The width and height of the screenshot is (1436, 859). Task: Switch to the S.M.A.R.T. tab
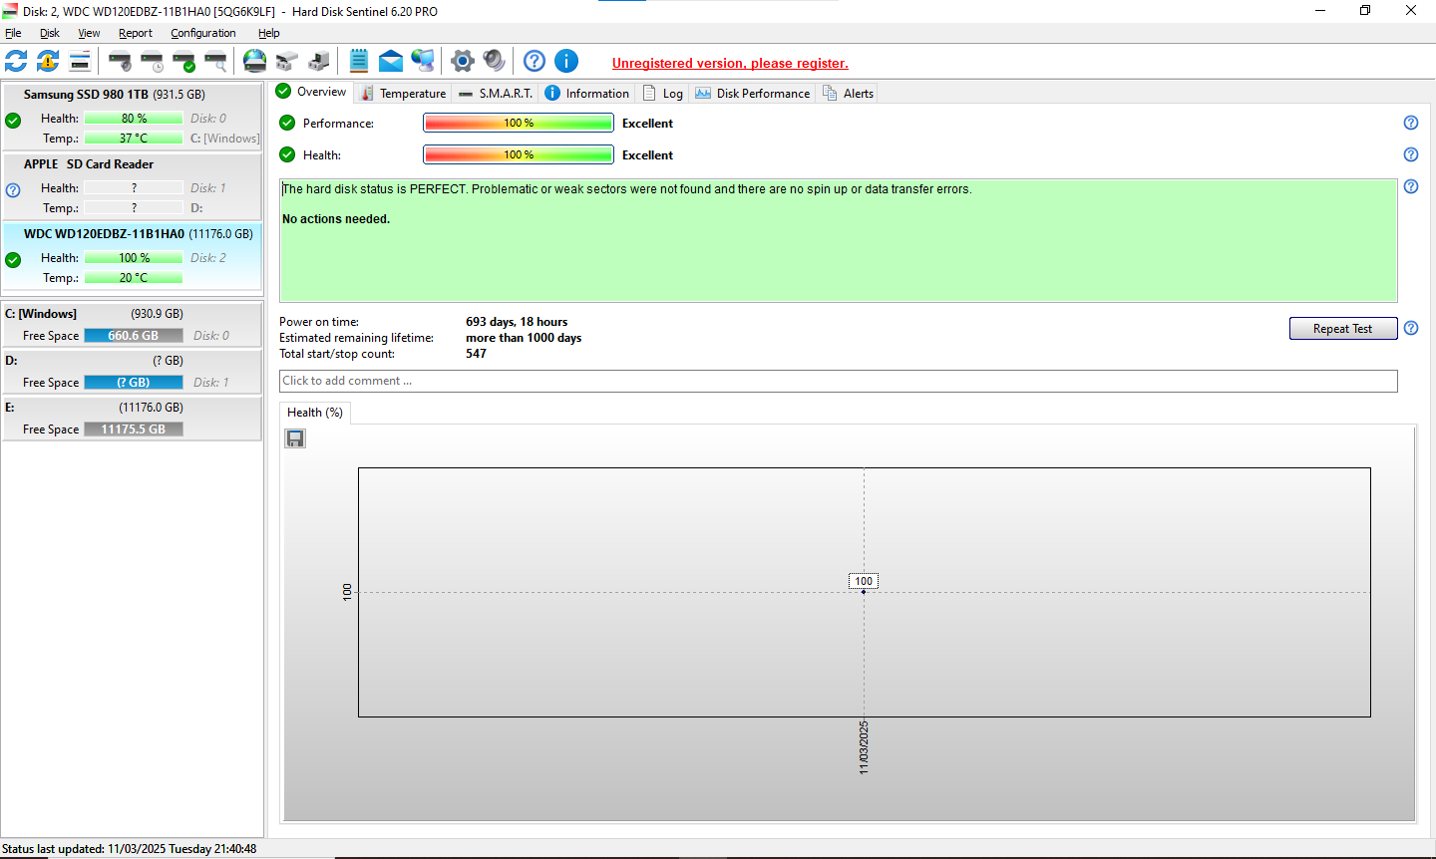[497, 93]
